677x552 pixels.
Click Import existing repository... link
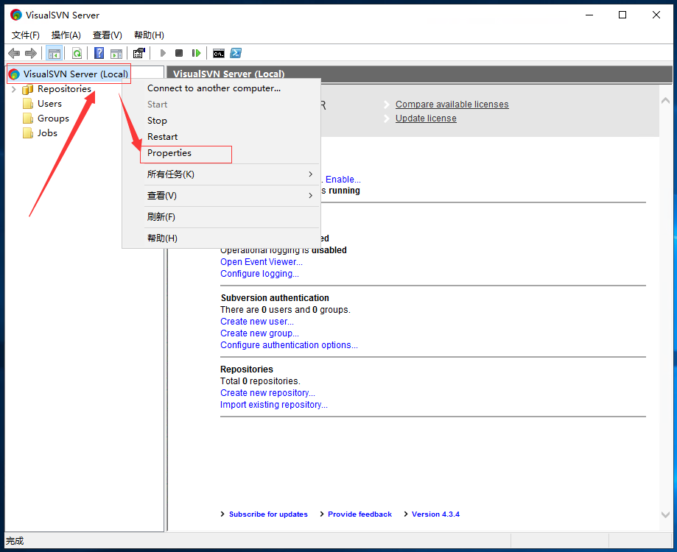(x=274, y=405)
